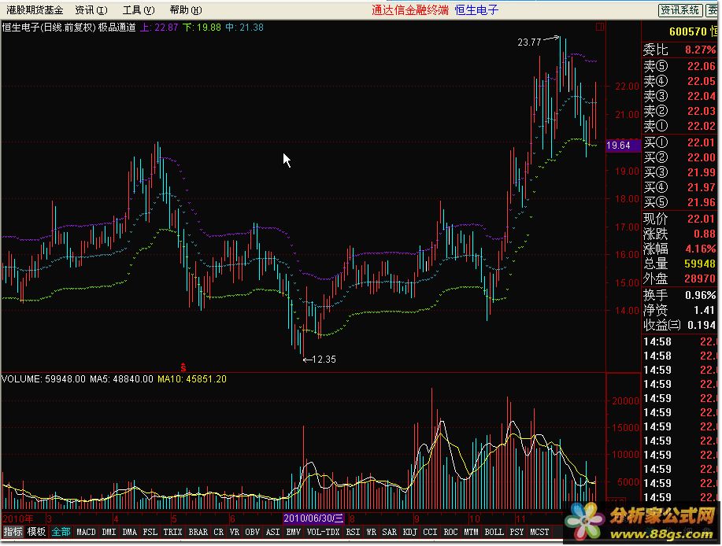This screenshot has width=722, height=546.
Task: Switch to the WR indicator
Action: [x=371, y=532]
